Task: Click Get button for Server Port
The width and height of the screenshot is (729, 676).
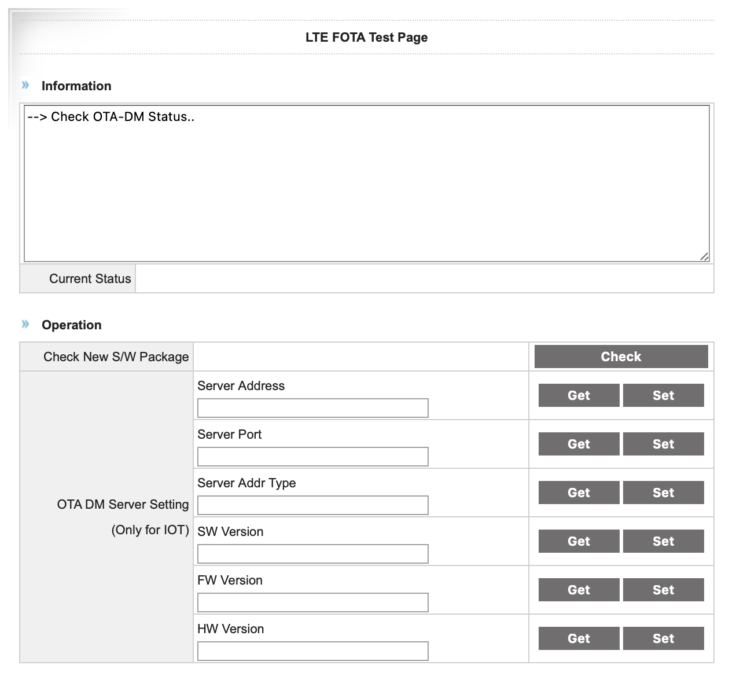Action: [x=579, y=444]
